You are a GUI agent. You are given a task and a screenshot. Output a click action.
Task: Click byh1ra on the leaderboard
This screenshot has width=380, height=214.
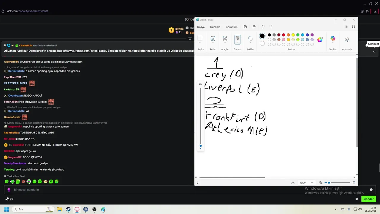pyautogui.click(x=179, y=29)
